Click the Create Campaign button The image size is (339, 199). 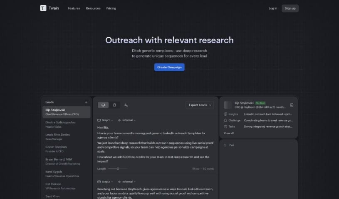(x=169, y=67)
